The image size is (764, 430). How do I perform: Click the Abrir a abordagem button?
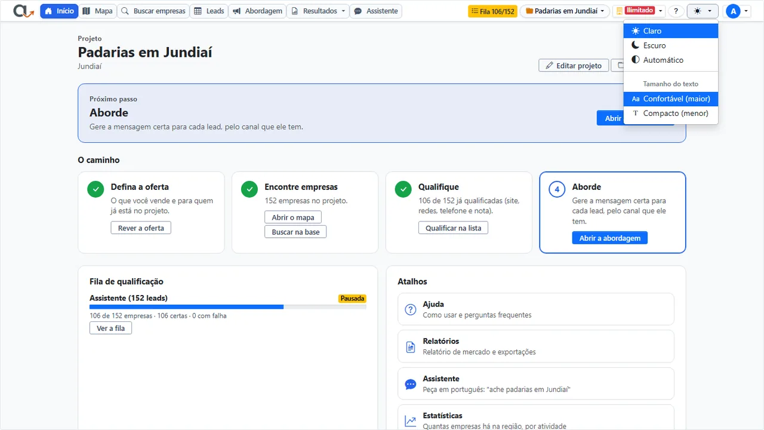click(x=609, y=238)
